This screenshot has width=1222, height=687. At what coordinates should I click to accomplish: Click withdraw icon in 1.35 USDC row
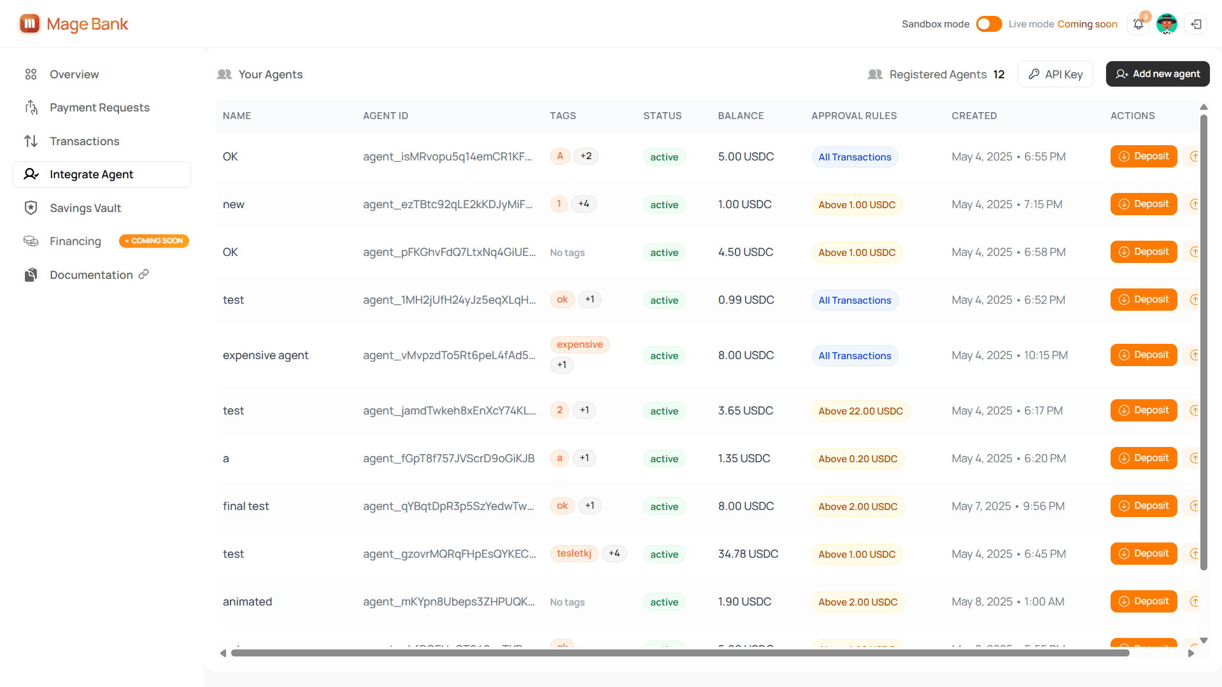click(1193, 458)
